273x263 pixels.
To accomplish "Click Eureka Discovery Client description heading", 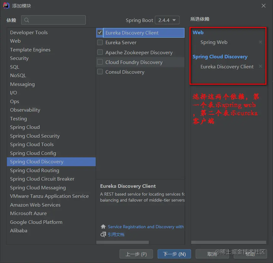I will point(128,186).
